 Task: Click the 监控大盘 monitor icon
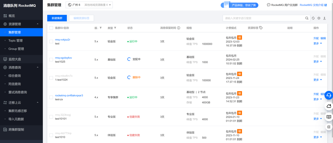[x=5, y=59]
